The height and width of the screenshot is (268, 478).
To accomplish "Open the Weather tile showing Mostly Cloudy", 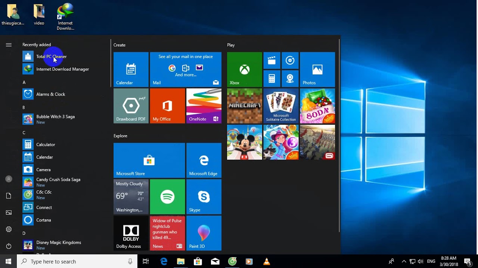I will (131, 197).
